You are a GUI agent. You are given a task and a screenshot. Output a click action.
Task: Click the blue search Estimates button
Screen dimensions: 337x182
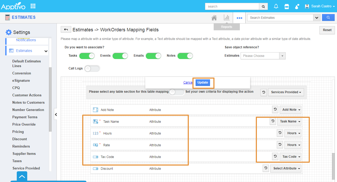(x=328, y=17)
